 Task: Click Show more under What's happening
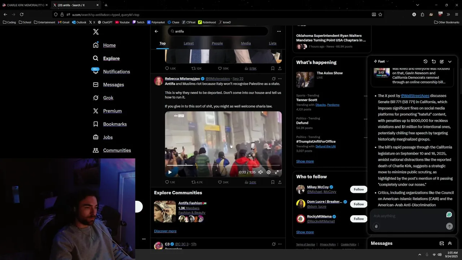click(x=305, y=161)
